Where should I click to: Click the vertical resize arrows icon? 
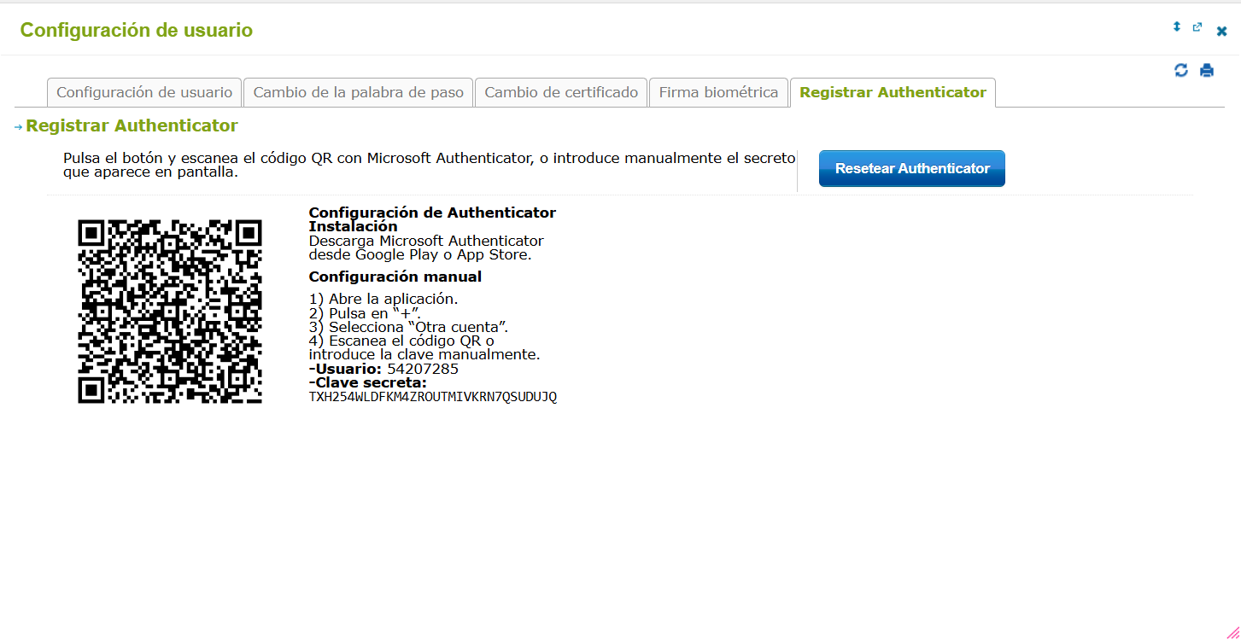click(1176, 27)
